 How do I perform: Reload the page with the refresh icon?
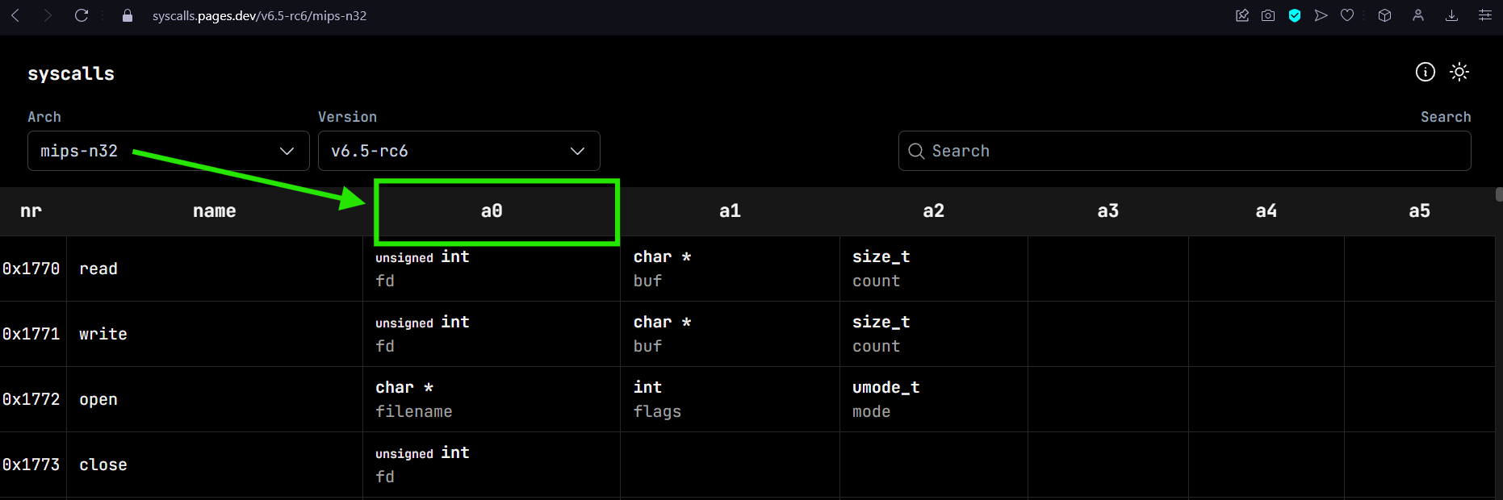pyautogui.click(x=82, y=15)
